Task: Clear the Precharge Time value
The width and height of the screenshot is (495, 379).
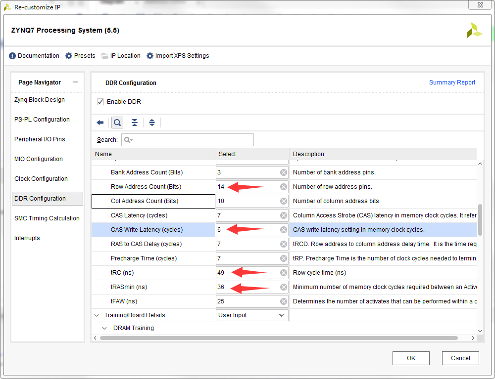Action: coord(284,258)
